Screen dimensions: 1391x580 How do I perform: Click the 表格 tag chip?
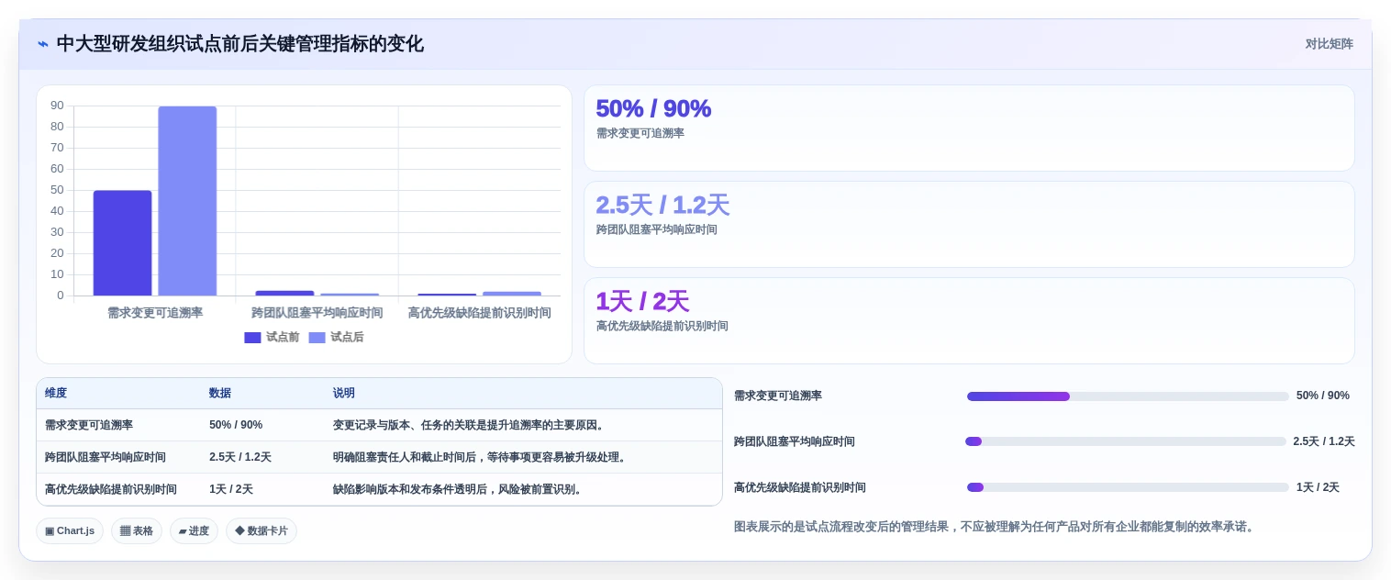(137, 530)
